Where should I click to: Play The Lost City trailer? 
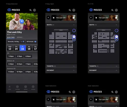pyautogui.click(x=22, y=21)
